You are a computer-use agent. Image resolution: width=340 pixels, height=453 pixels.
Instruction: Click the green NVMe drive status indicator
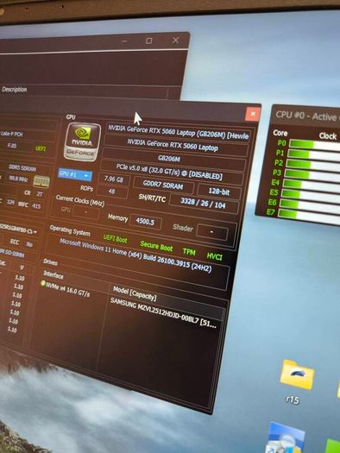(x=43, y=283)
